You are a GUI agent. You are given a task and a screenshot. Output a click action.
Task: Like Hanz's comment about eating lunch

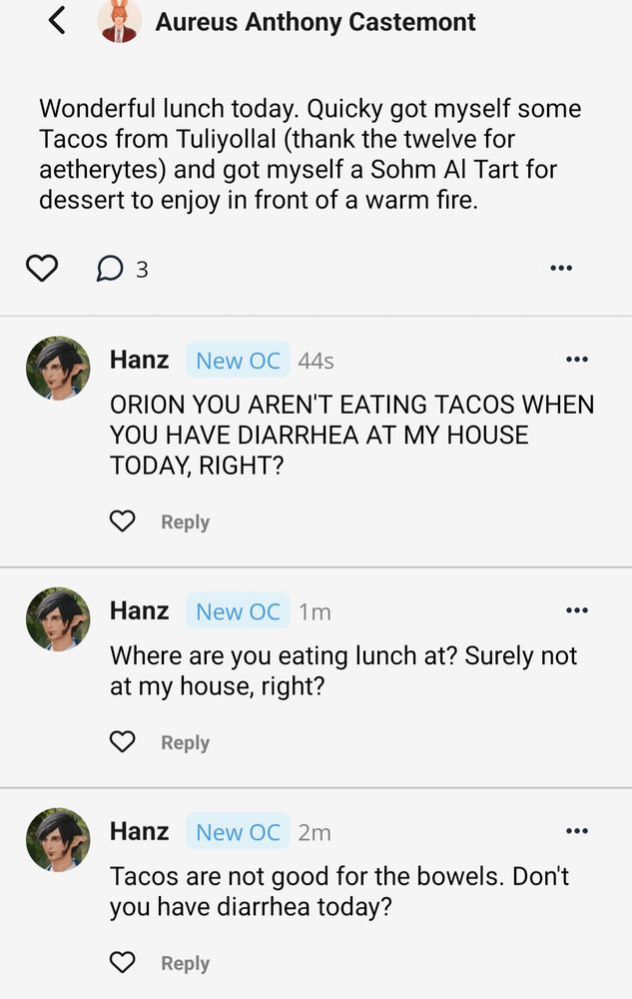pyautogui.click(x=122, y=742)
